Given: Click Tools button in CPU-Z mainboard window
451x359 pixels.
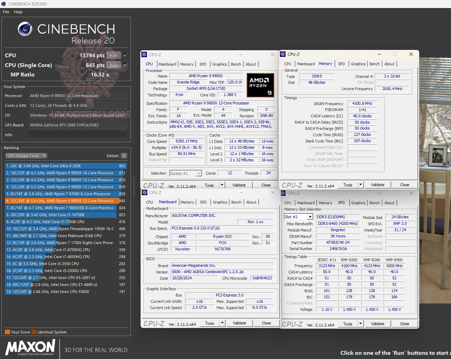Looking at the screenshot, I should 210,323.
